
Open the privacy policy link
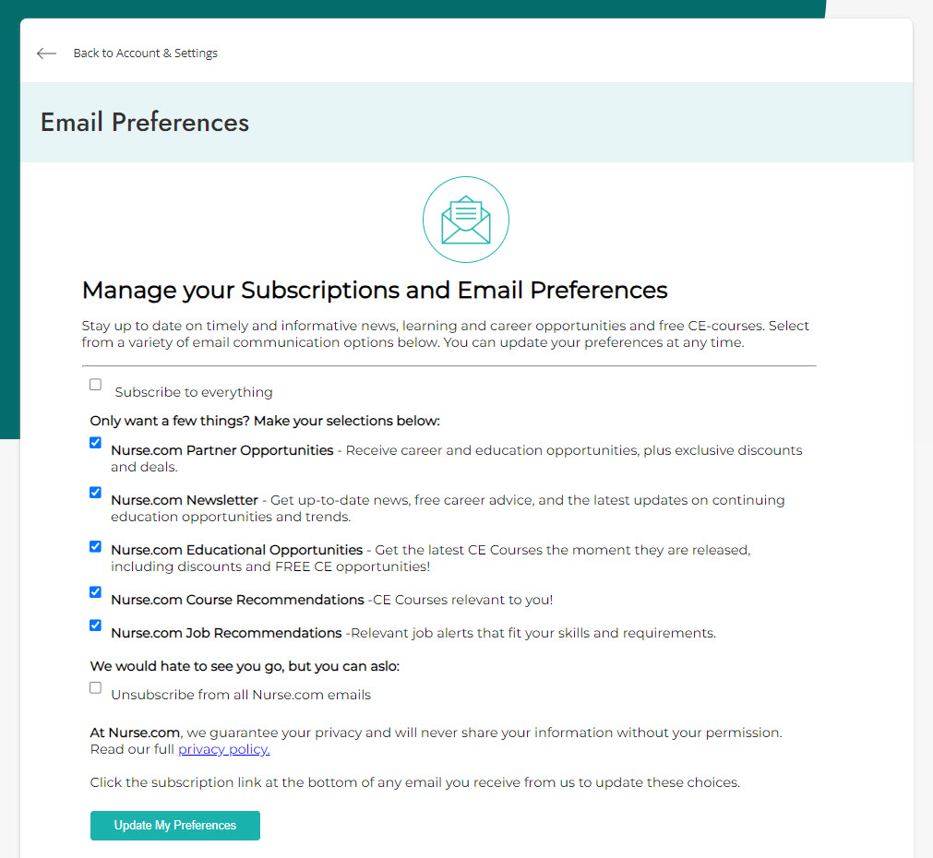point(224,749)
